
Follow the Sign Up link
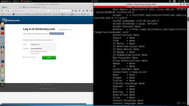coord(70,29)
